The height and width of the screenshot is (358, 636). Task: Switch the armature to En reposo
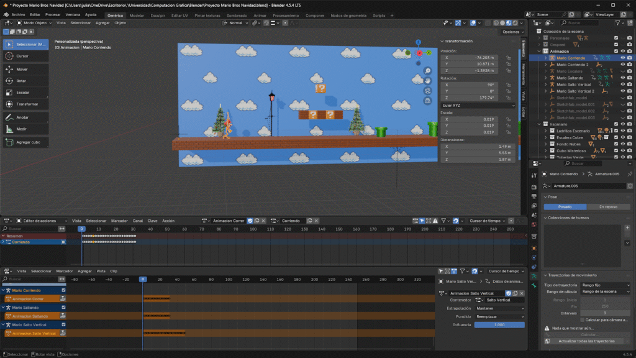[x=607, y=207]
